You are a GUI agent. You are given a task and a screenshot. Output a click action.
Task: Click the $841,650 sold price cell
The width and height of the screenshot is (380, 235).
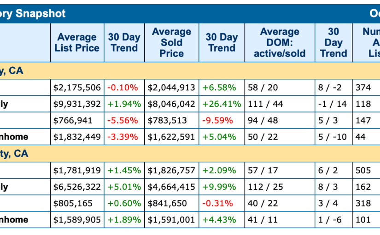coord(167,203)
